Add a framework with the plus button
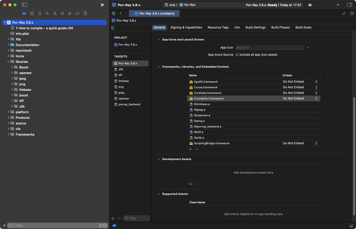The image size is (356, 229). 190,149
